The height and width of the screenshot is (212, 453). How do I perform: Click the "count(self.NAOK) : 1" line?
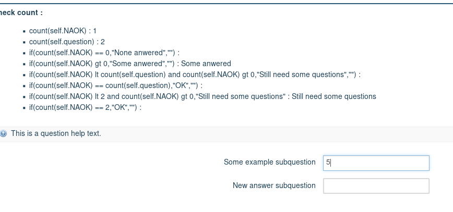pos(63,31)
